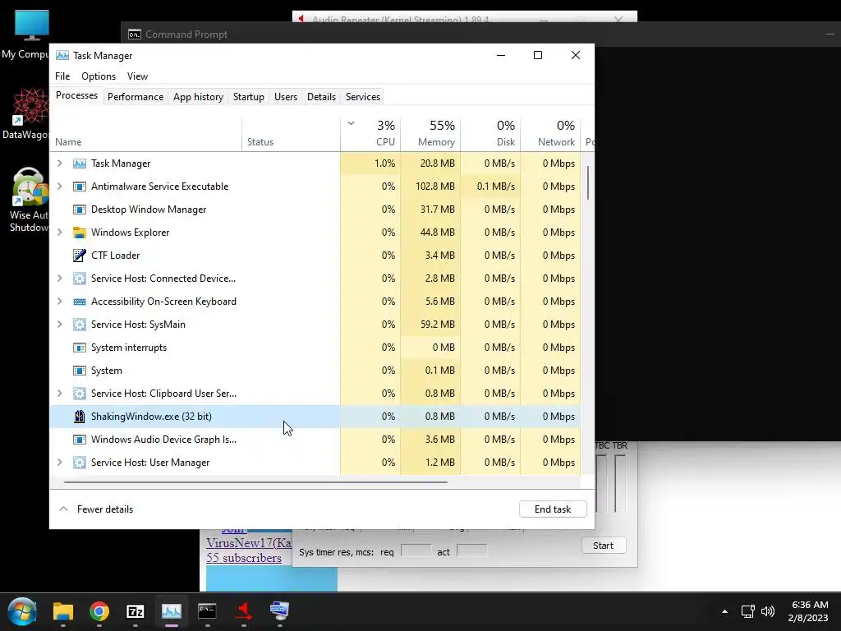
Task: Select the System process row
Action: coord(315,371)
